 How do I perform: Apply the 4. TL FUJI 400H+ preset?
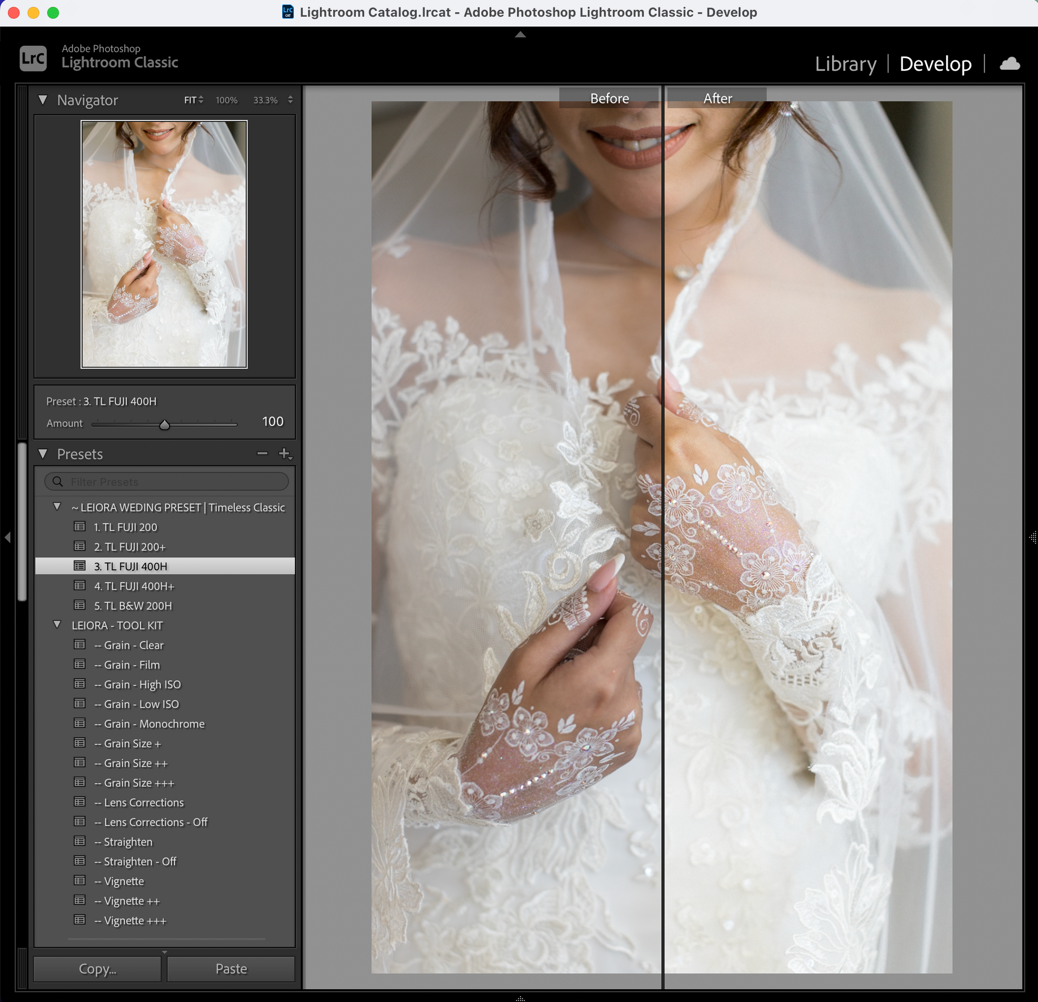134,586
